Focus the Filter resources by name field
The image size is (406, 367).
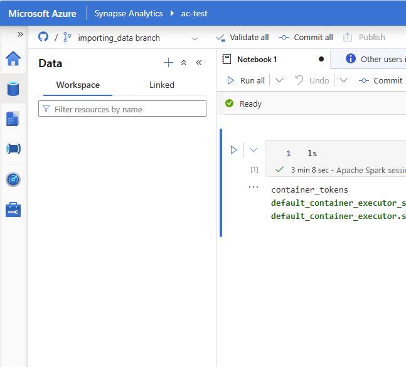[x=122, y=109]
